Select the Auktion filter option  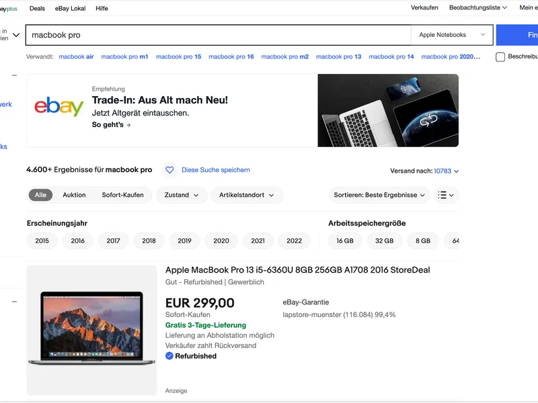[74, 195]
